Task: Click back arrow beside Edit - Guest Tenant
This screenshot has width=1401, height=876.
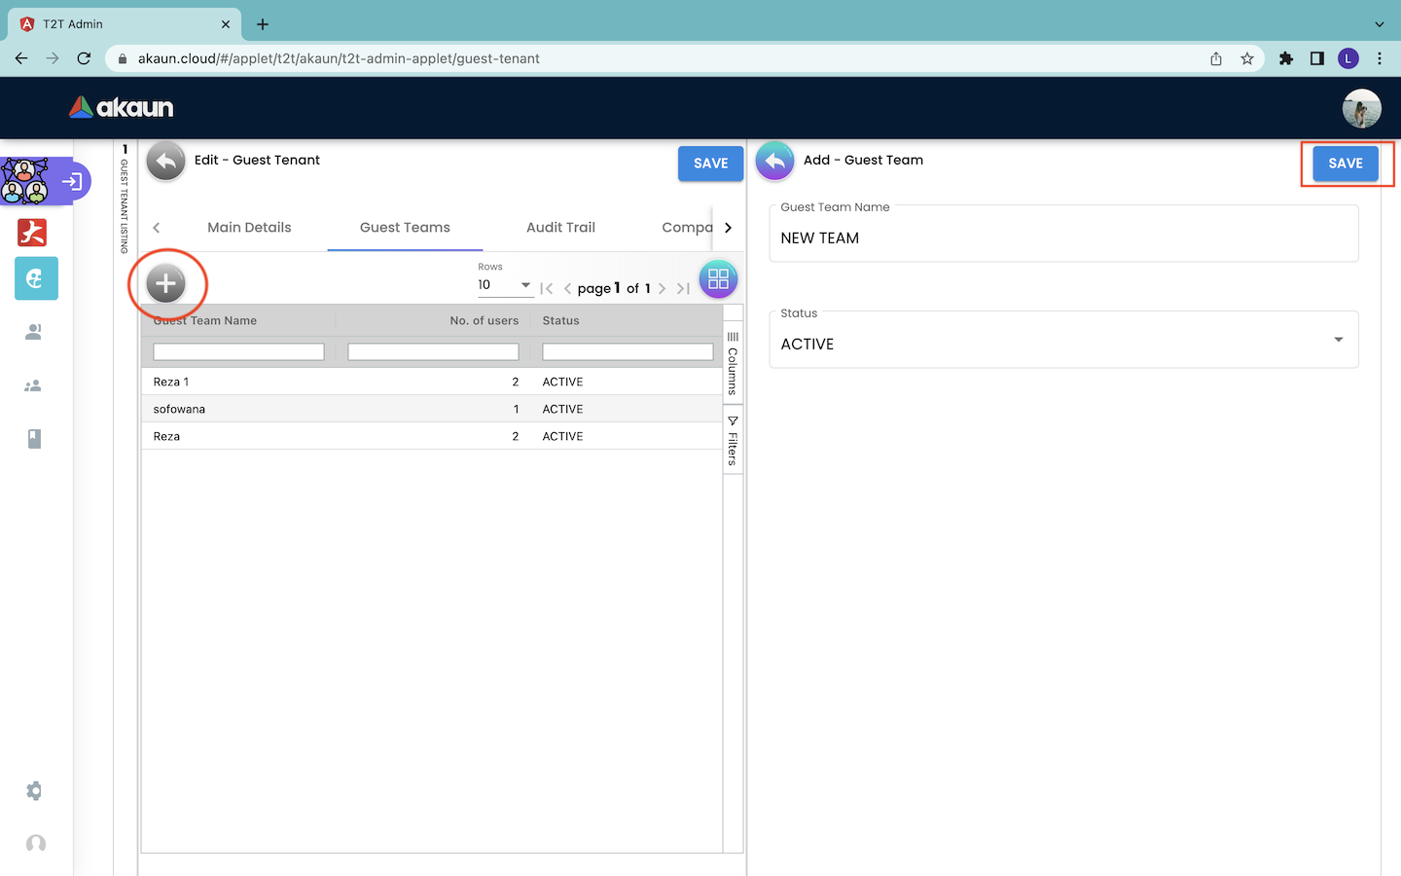Action: tap(166, 162)
